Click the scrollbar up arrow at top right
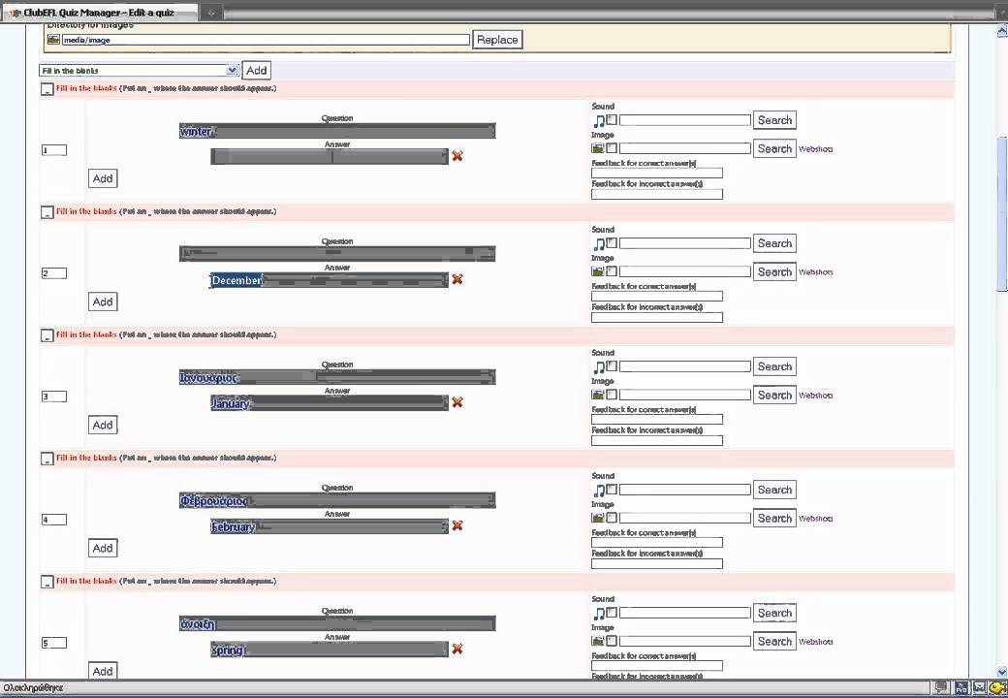The image size is (1008, 698). (1001, 29)
